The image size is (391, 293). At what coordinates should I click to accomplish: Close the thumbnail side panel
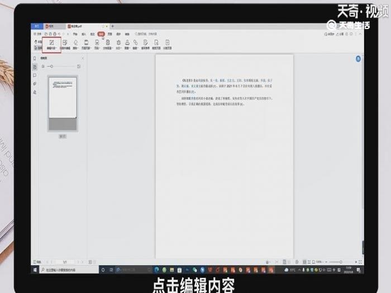[83, 58]
